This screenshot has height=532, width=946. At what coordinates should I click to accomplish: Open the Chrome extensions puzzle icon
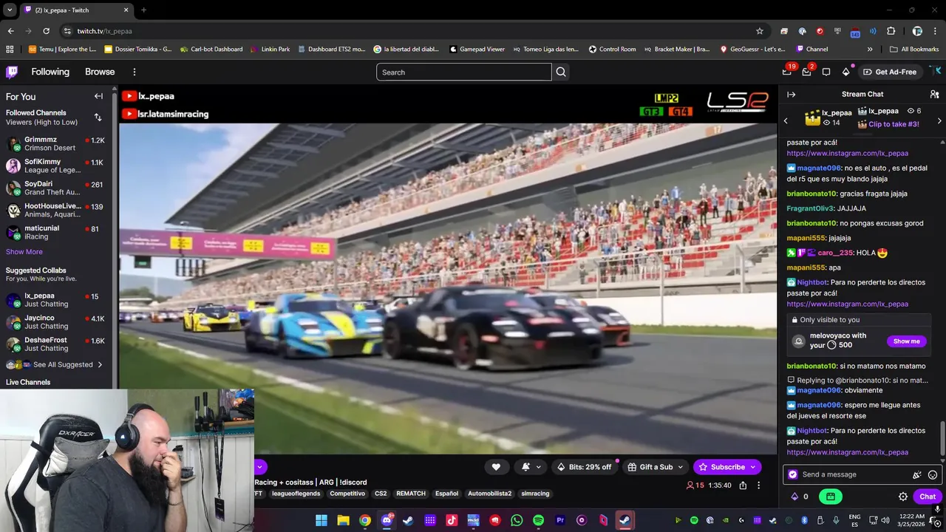(891, 31)
